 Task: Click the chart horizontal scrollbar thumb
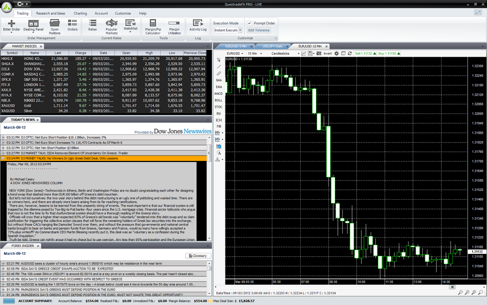(453, 287)
